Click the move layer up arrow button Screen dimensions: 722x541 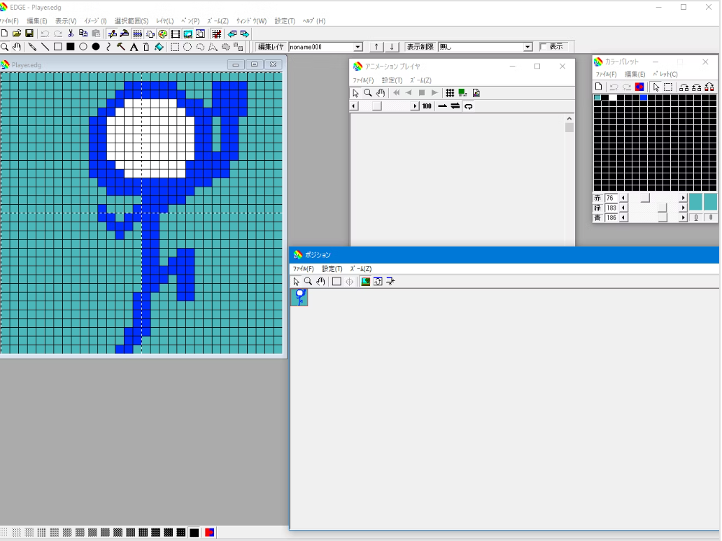pyautogui.click(x=376, y=47)
